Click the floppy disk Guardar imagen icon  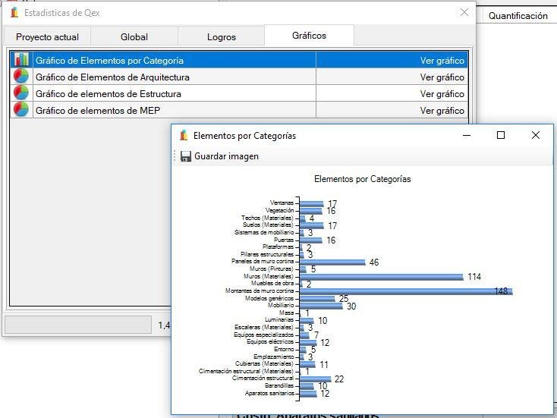coord(185,156)
